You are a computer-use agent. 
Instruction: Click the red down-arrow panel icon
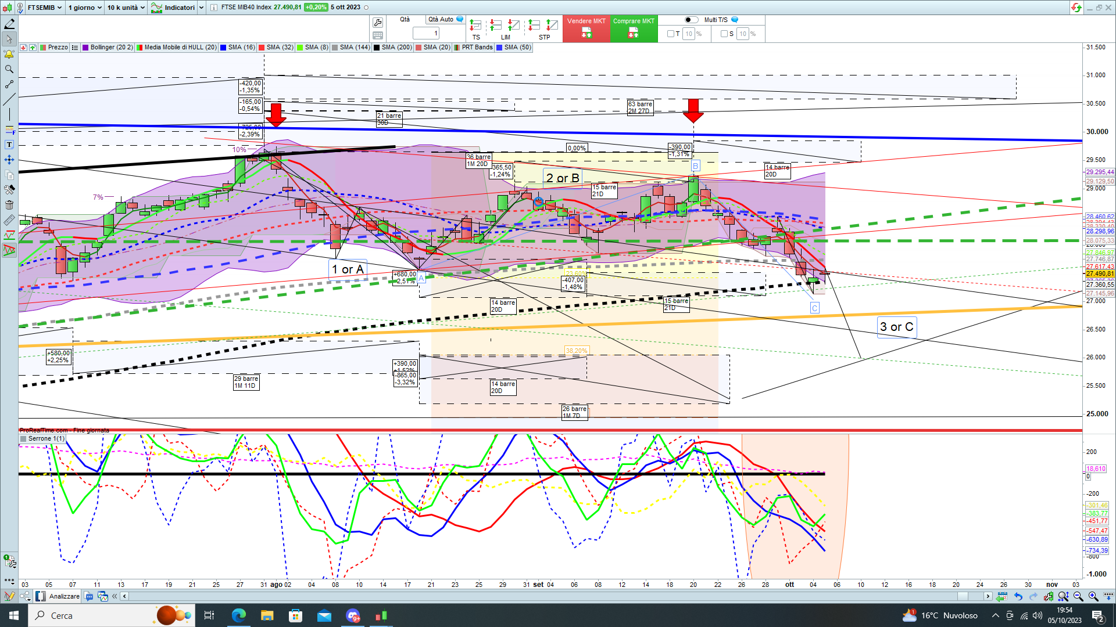(x=23, y=48)
